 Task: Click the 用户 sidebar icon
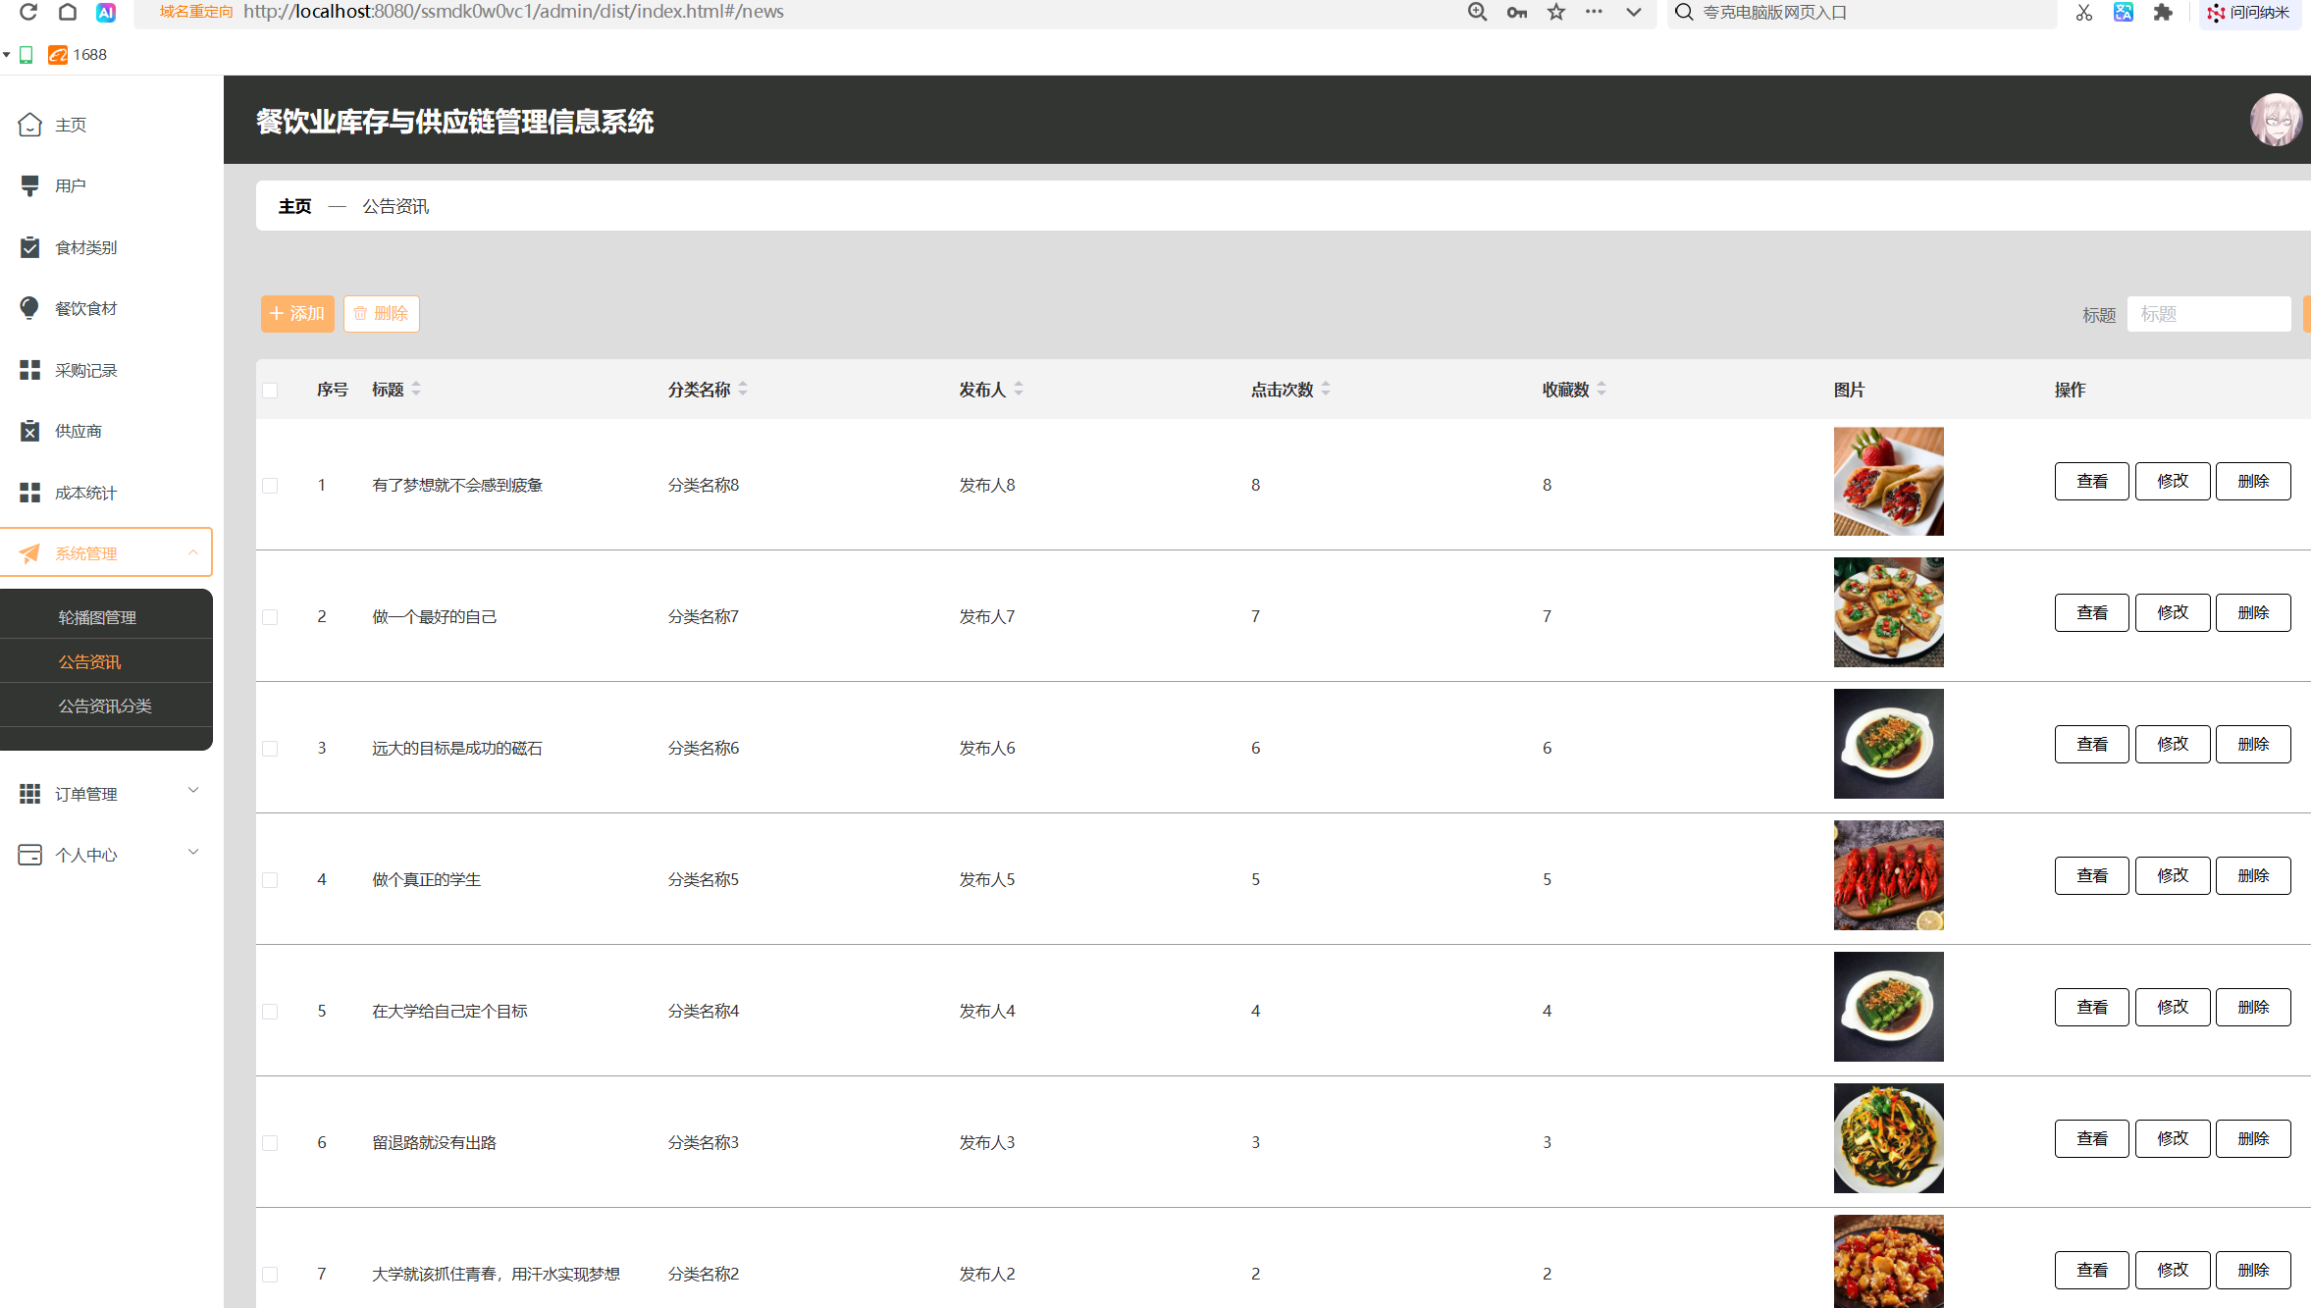(30, 185)
